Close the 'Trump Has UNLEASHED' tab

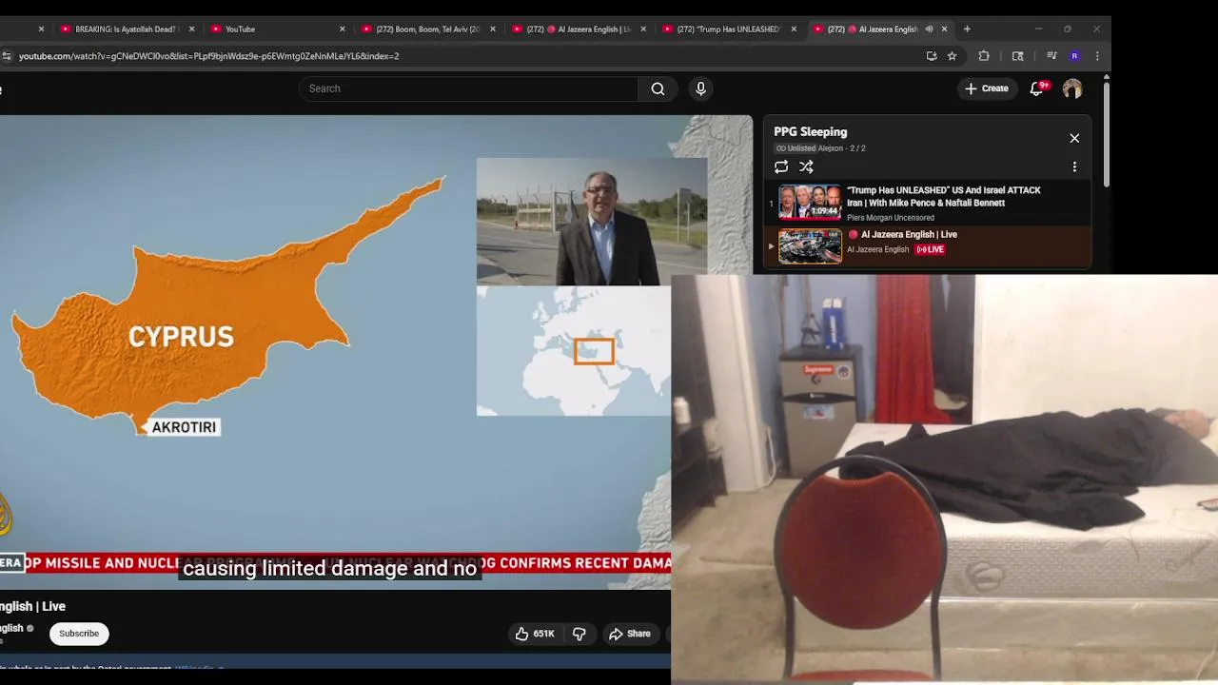pyautogui.click(x=794, y=29)
